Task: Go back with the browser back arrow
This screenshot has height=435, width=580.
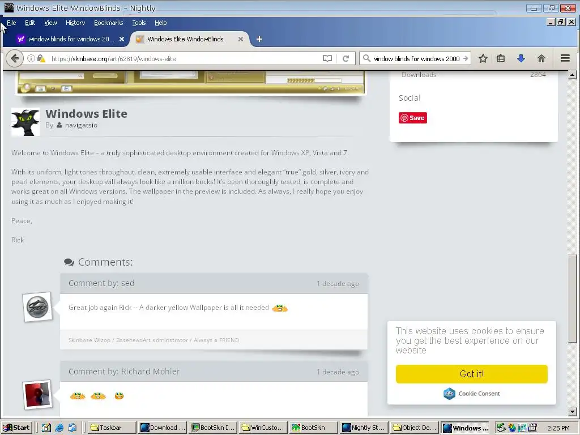Action: pyautogui.click(x=14, y=58)
